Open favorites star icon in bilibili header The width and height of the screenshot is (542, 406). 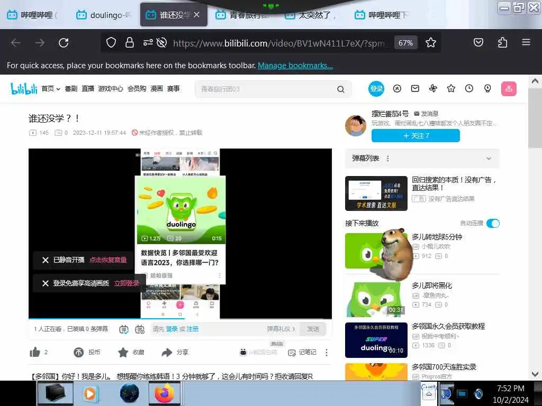[451, 89]
